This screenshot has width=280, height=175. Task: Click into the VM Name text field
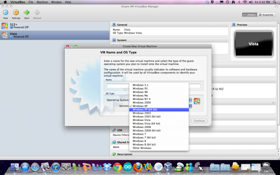[154, 86]
